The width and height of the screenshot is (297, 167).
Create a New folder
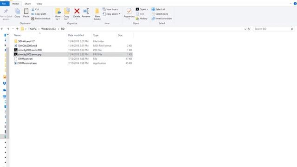pos(97,14)
